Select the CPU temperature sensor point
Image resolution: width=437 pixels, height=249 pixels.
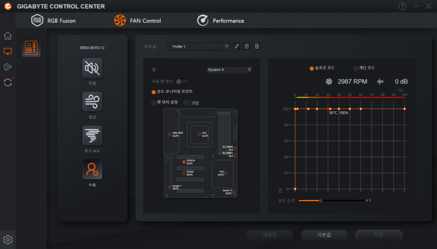click(x=199, y=134)
